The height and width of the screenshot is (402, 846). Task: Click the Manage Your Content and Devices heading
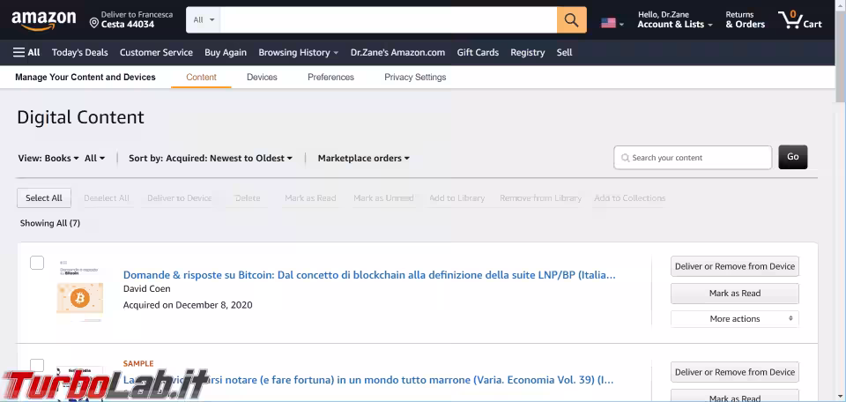pos(85,78)
